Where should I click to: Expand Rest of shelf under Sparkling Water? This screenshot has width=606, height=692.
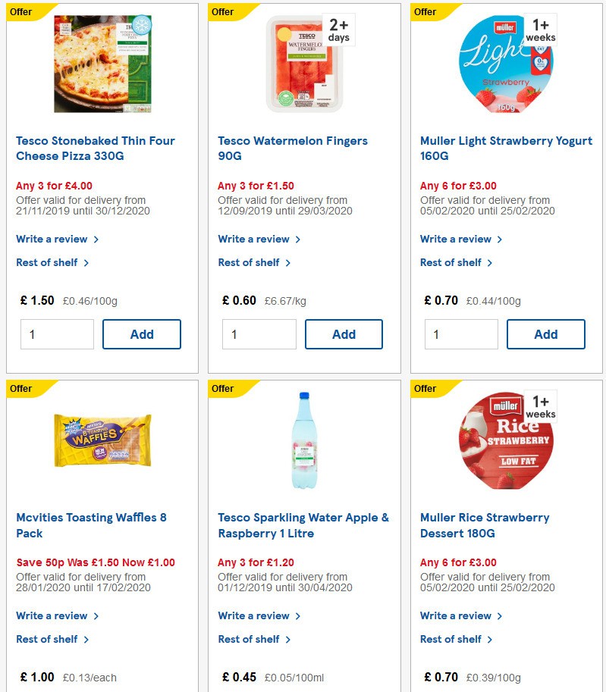248,639
